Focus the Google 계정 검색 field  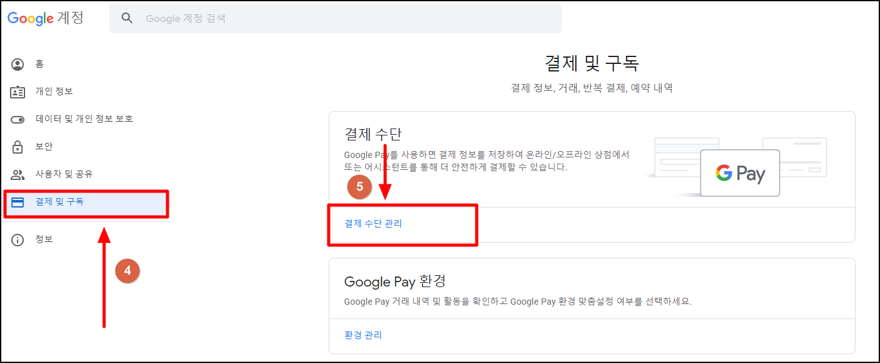coord(336,18)
